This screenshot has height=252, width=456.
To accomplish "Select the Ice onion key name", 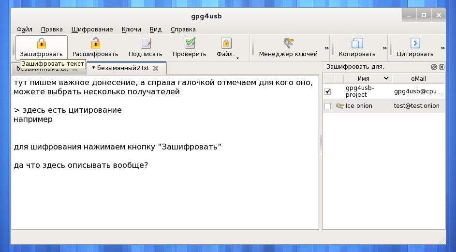I will click(359, 106).
